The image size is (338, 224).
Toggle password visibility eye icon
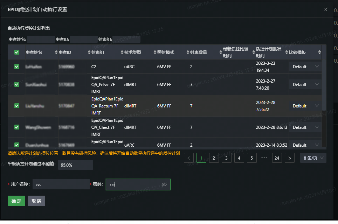164,184
